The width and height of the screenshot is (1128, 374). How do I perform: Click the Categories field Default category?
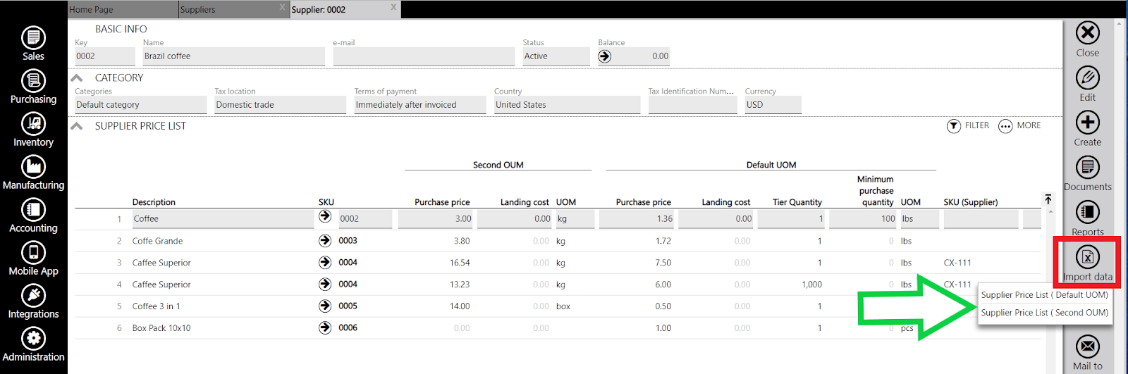click(140, 105)
